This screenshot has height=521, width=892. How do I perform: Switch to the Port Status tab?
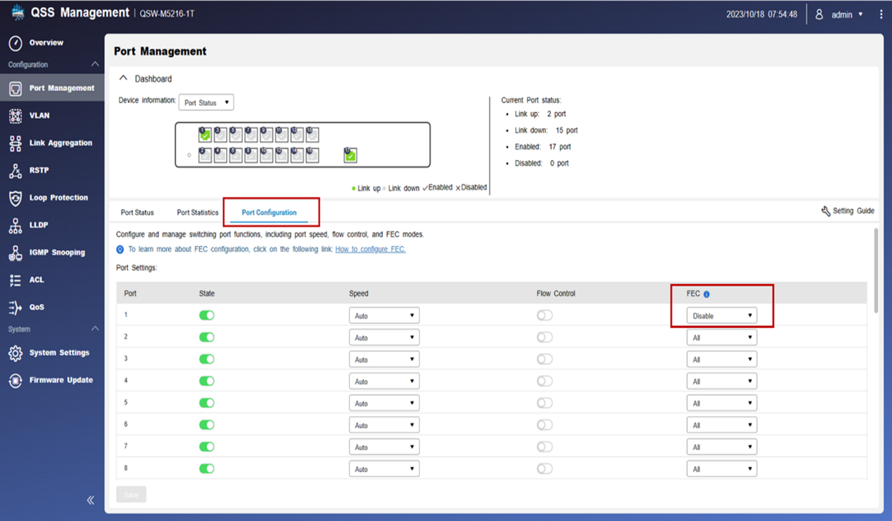[x=137, y=213]
